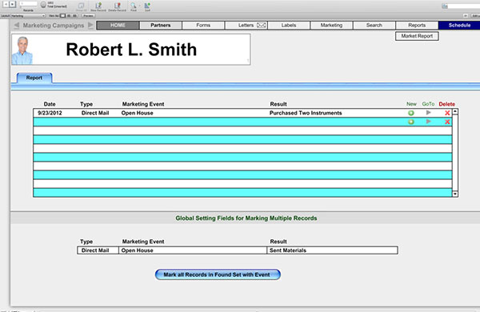Screen dimensions: 480x312
Task: Click the right arrow beside Marketing Campaigns
Action: click(x=90, y=25)
